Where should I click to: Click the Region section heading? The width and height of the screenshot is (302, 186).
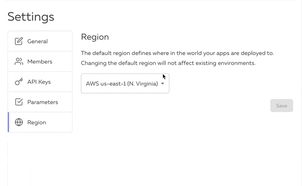coord(95,37)
